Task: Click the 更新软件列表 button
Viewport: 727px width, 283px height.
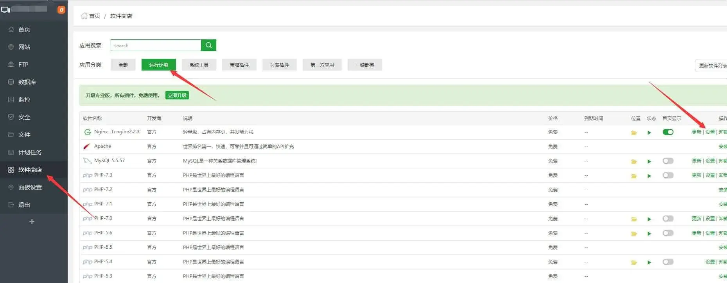Action: point(711,65)
